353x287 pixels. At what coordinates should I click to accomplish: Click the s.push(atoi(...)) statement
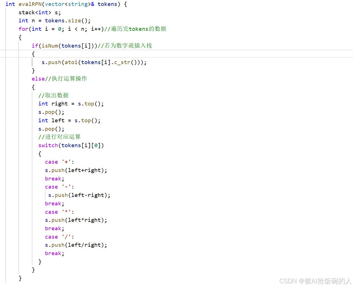pos(94,62)
